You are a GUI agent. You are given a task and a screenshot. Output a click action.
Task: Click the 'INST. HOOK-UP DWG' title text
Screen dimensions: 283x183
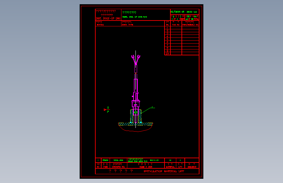(108, 18)
